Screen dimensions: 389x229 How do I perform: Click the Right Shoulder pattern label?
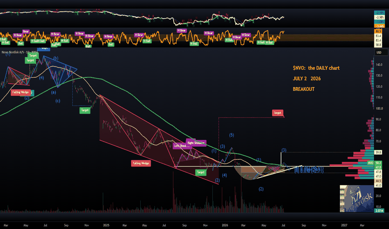pos(196,143)
